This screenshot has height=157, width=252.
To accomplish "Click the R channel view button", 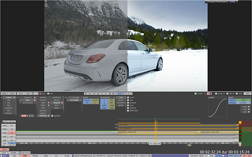I will 126,94.
